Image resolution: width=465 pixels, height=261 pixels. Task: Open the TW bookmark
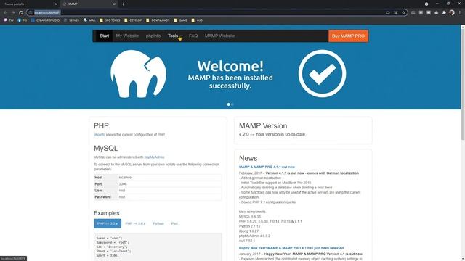9,20
